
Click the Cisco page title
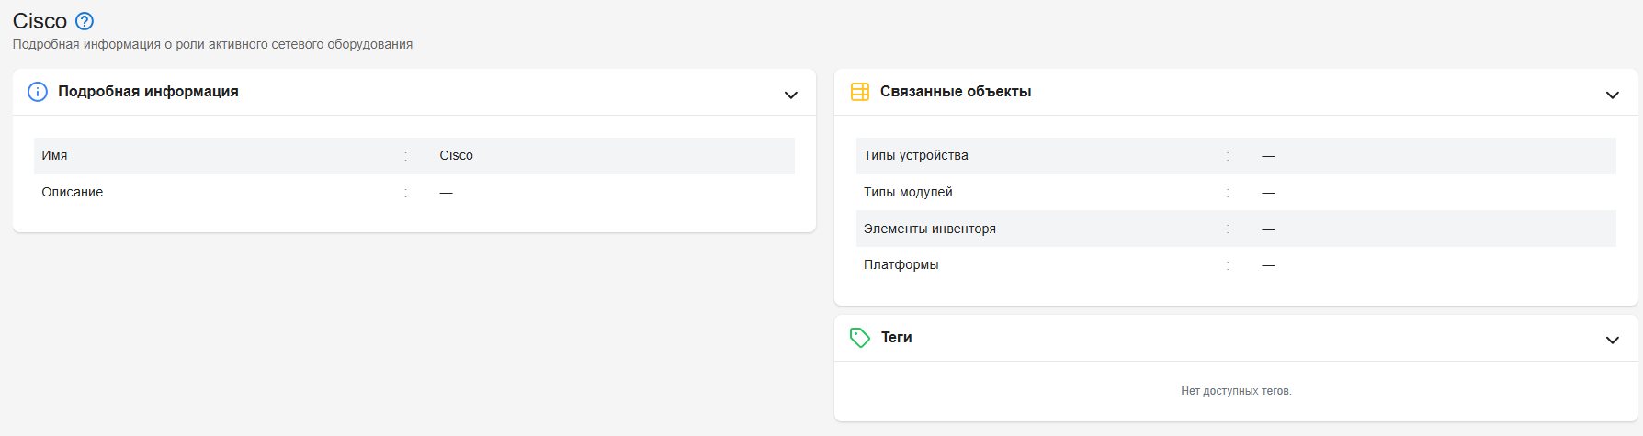(x=40, y=21)
